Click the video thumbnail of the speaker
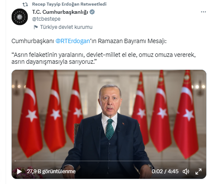Viewport: 211px width, 184px height. pos(109,124)
